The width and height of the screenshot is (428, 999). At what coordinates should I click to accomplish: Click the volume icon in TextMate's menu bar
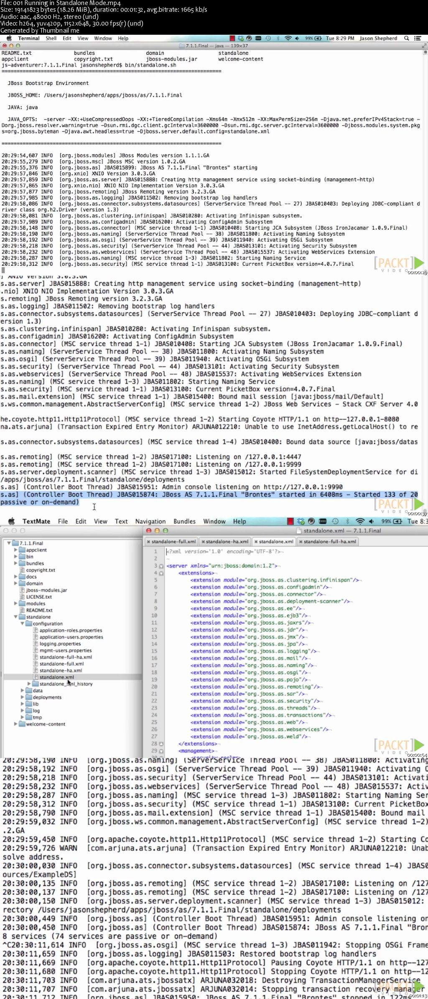click(371, 521)
